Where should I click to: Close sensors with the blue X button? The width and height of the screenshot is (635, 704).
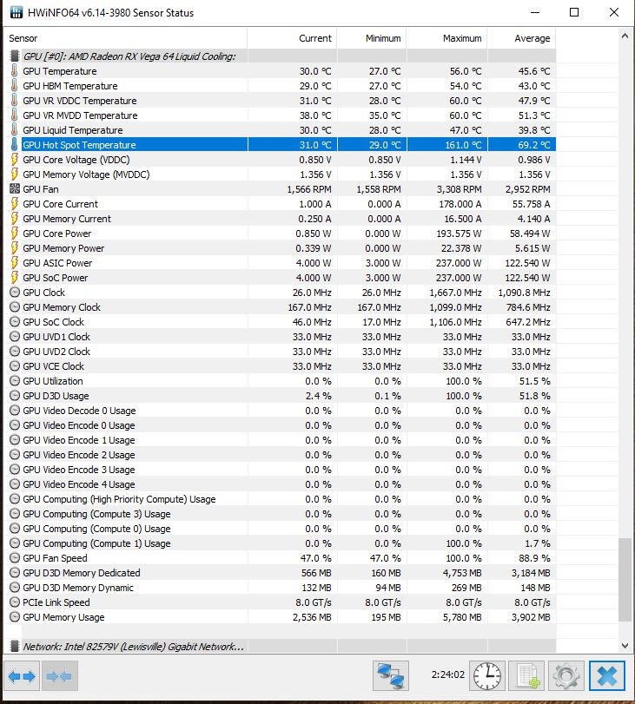coord(606,675)
